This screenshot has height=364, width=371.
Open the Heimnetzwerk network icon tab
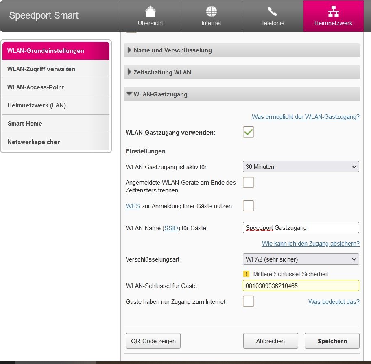[334, 16]
